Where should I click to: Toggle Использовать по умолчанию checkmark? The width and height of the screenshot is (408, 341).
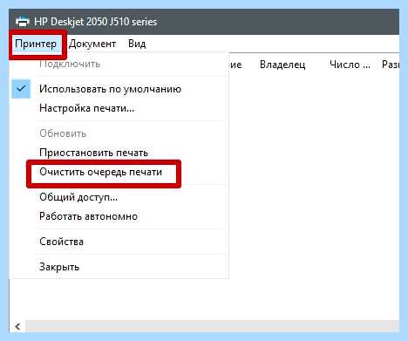[21, 89]
